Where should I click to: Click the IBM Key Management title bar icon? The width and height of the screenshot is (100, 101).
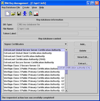point(3,3)
